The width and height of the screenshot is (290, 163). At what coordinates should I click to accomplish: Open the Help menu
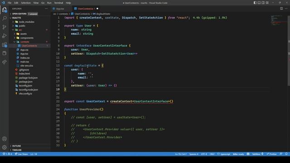68,3
